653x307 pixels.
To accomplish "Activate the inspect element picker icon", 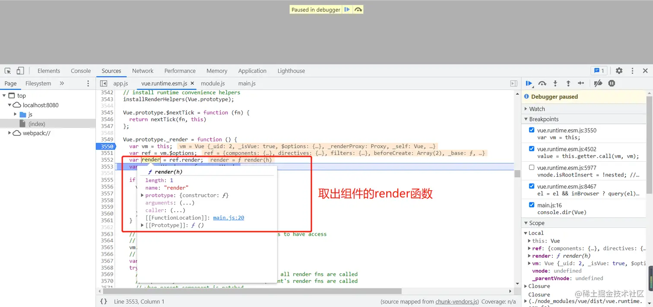I will coord(8,71).
